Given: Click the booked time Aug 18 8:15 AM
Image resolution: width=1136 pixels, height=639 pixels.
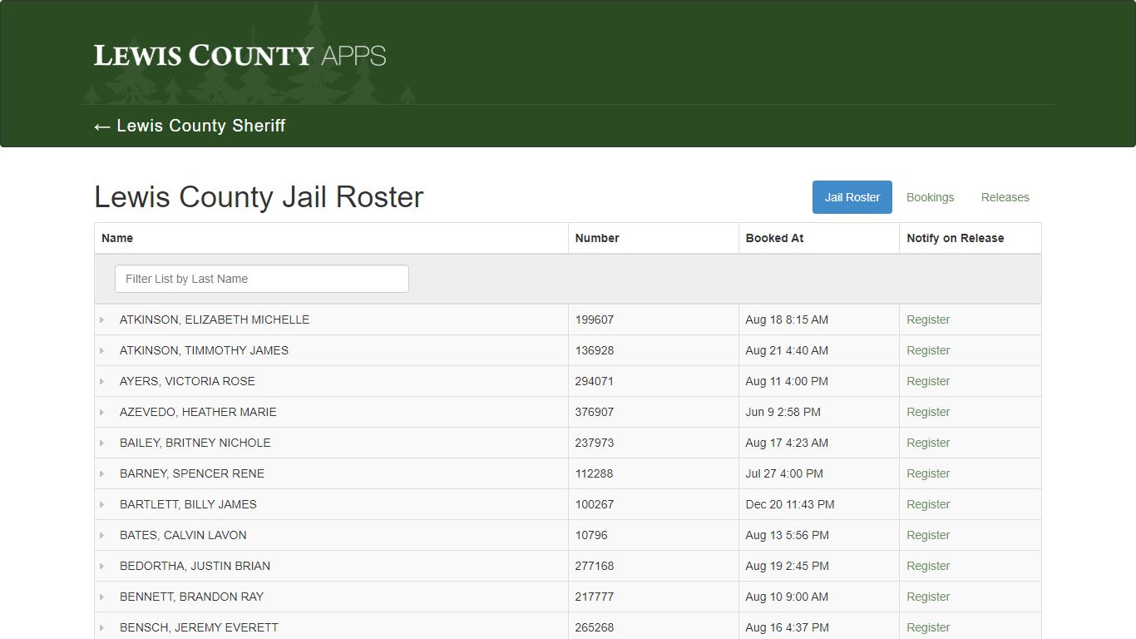Looking at the screenshot, I should (787, 319).
